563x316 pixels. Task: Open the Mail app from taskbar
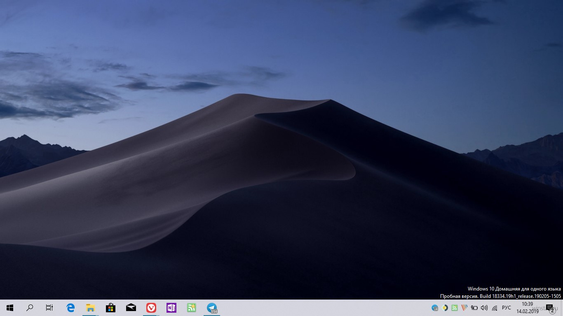coord(131,307)
